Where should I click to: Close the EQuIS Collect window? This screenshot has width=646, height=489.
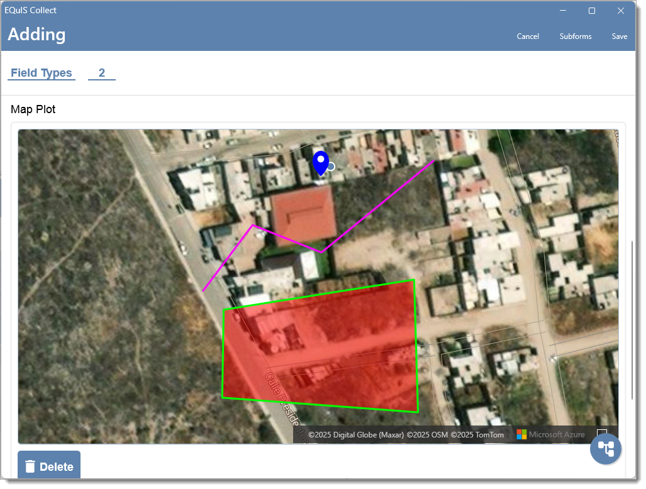click(620, 11)
